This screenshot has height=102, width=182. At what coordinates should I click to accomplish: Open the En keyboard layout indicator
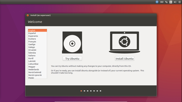(171, 2)
